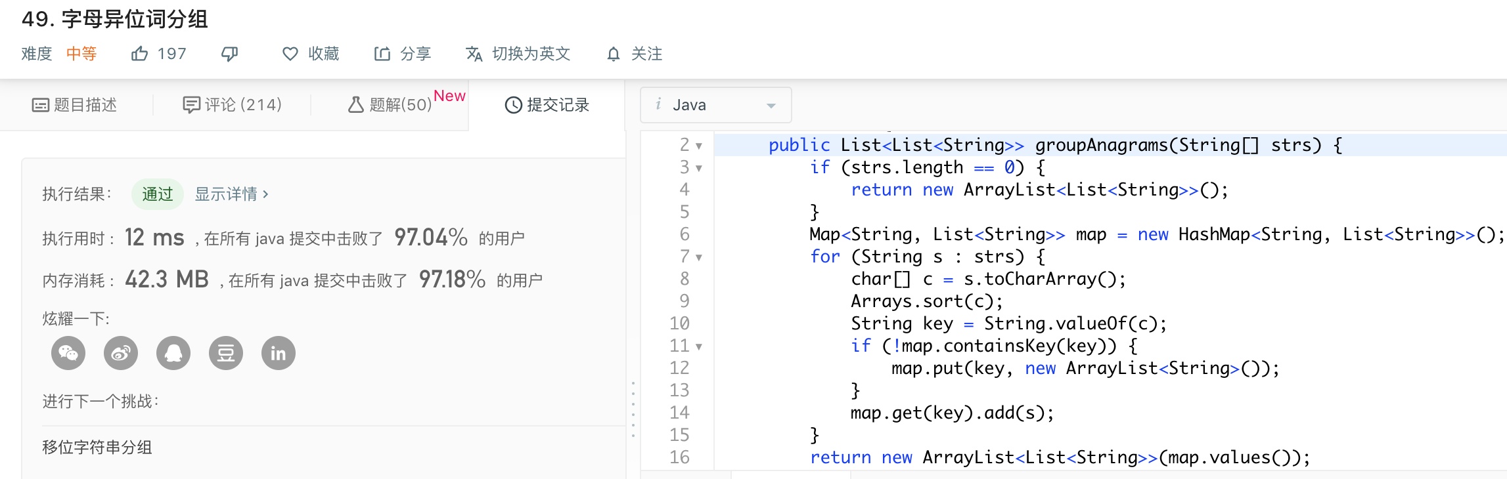This screenshot has height=479, width=1507.
Task: Share result to Douban
Action: click(x=226, y=354)
